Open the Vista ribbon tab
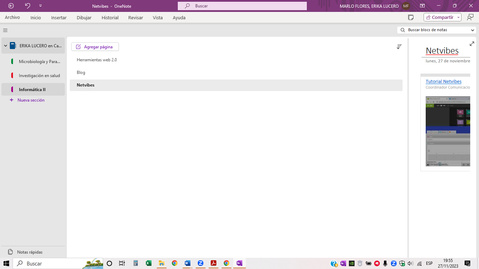 coord(158,18)
